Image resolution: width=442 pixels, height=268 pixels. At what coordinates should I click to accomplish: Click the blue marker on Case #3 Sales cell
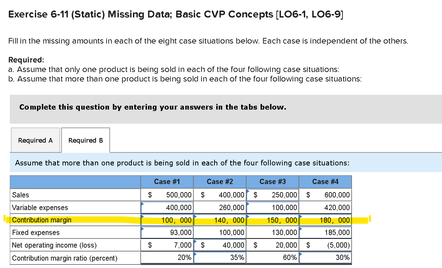(248, 191)
